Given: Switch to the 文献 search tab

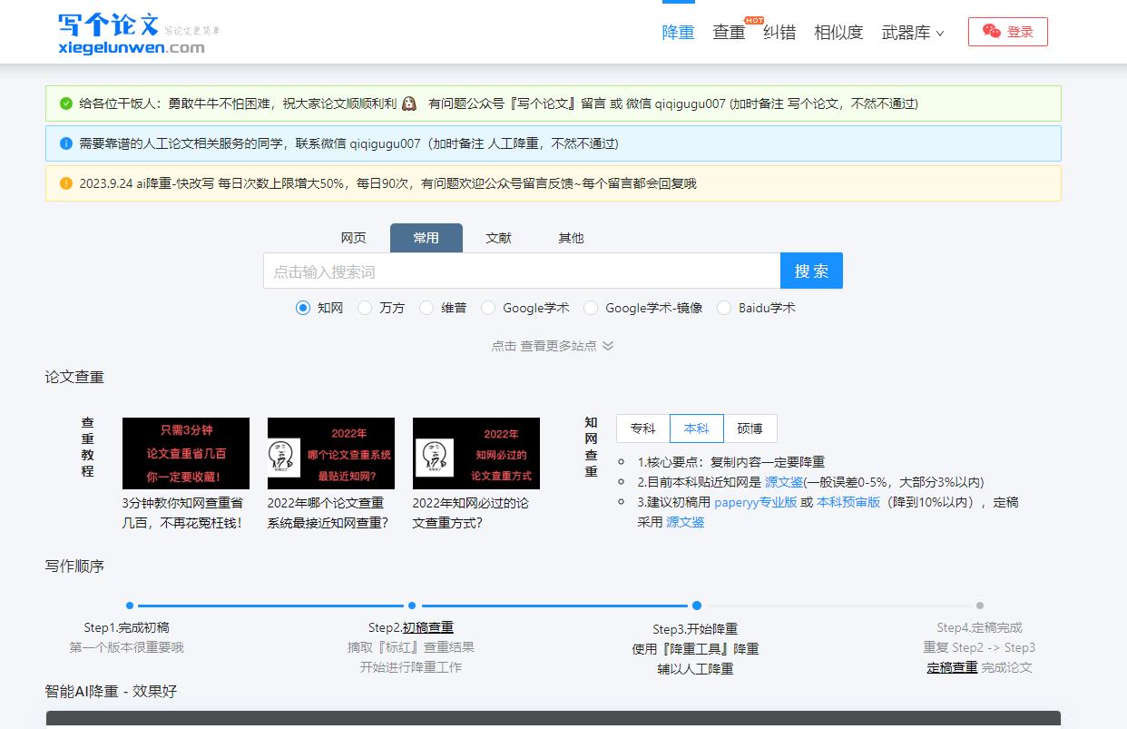Looking at the screenshot, I should (x=499, y=238).
